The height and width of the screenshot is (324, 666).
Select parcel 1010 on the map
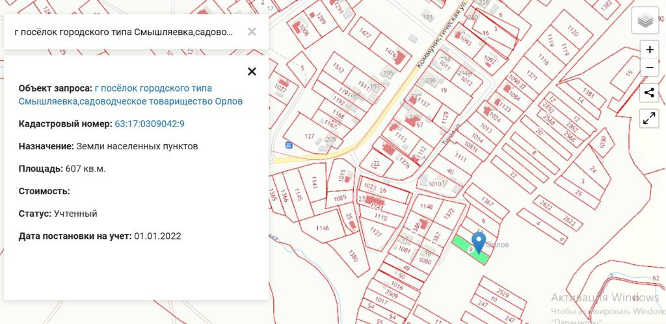tap(434, 184)
